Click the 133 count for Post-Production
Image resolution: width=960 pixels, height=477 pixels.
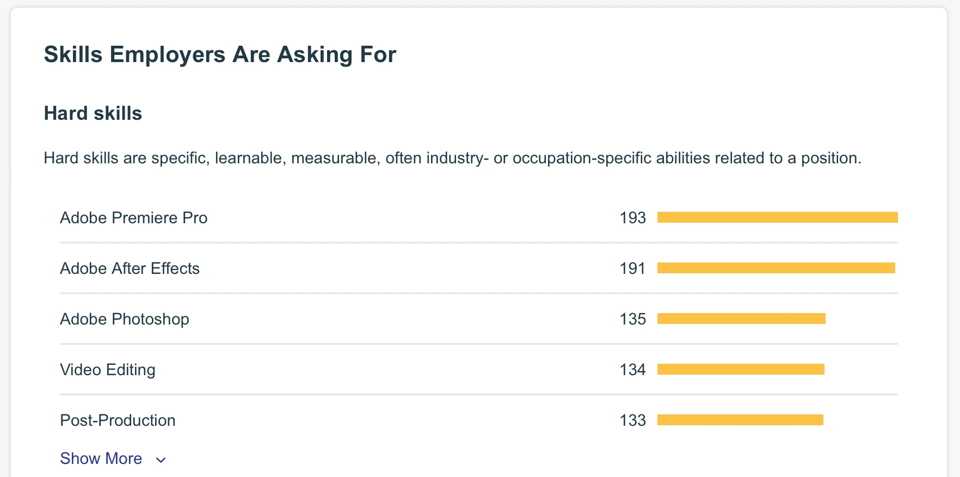click(x=632, y=420)
